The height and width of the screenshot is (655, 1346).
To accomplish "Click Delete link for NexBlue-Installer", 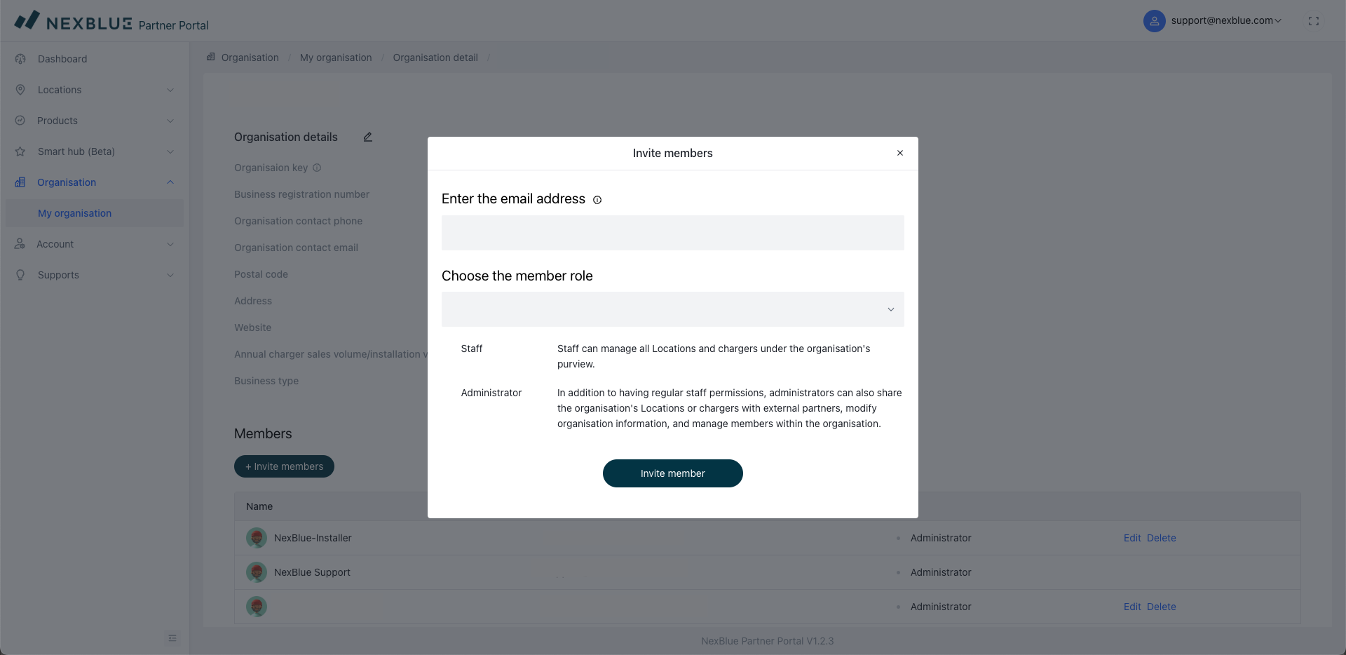I will click(1161, 538).
